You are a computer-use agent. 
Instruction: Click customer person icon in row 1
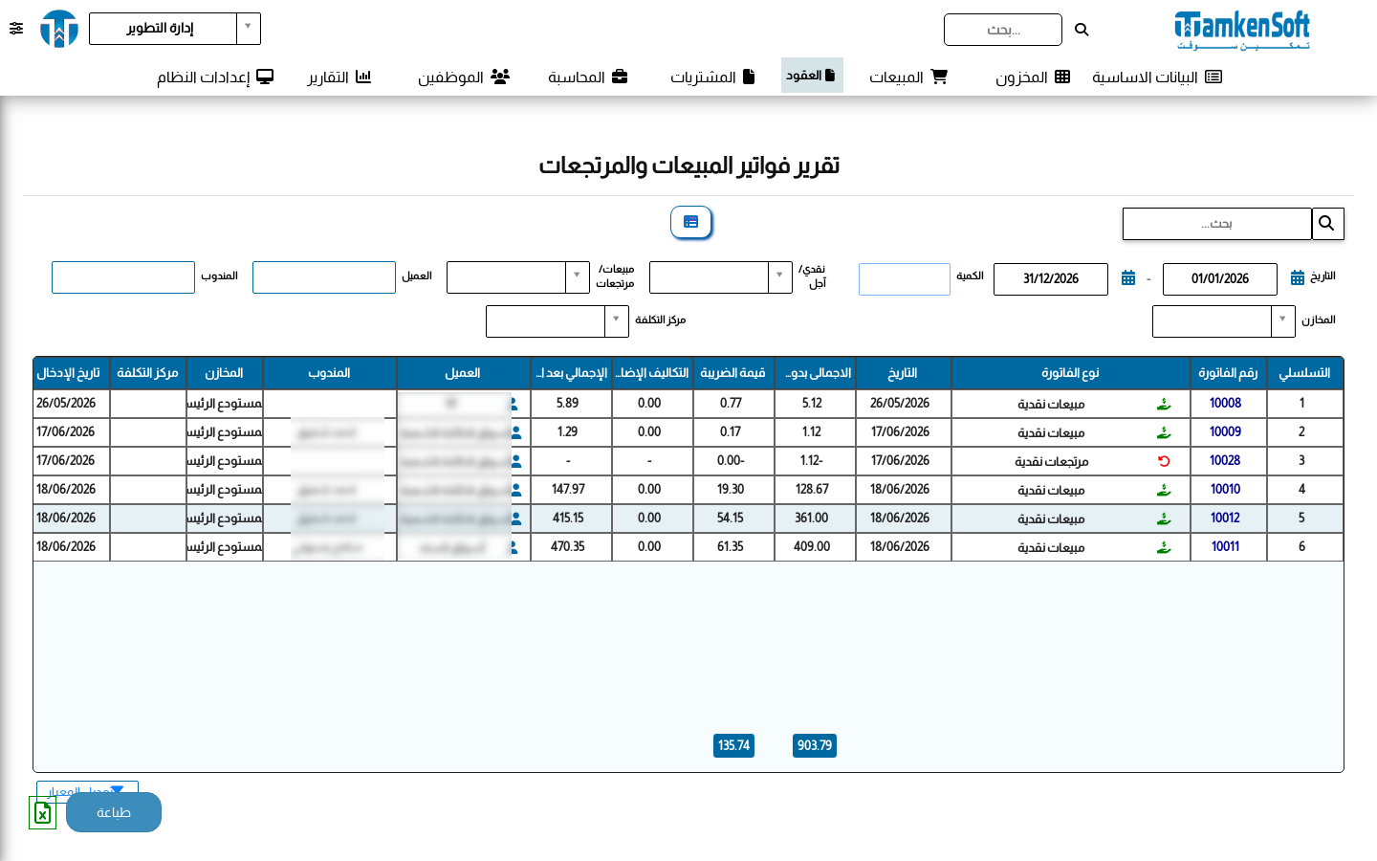point(515,404)
